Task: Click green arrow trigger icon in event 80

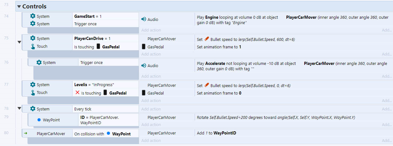Action: click(x=26, y=133)
